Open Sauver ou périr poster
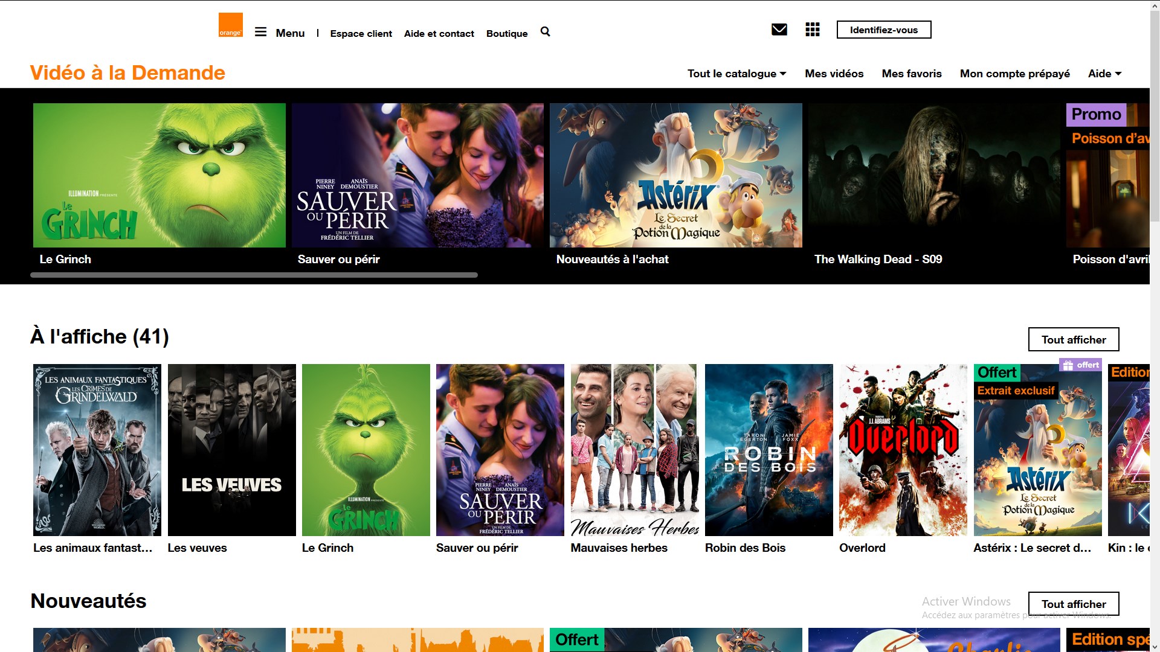Screen dimensions: 1160x652 tap(500, 450)
